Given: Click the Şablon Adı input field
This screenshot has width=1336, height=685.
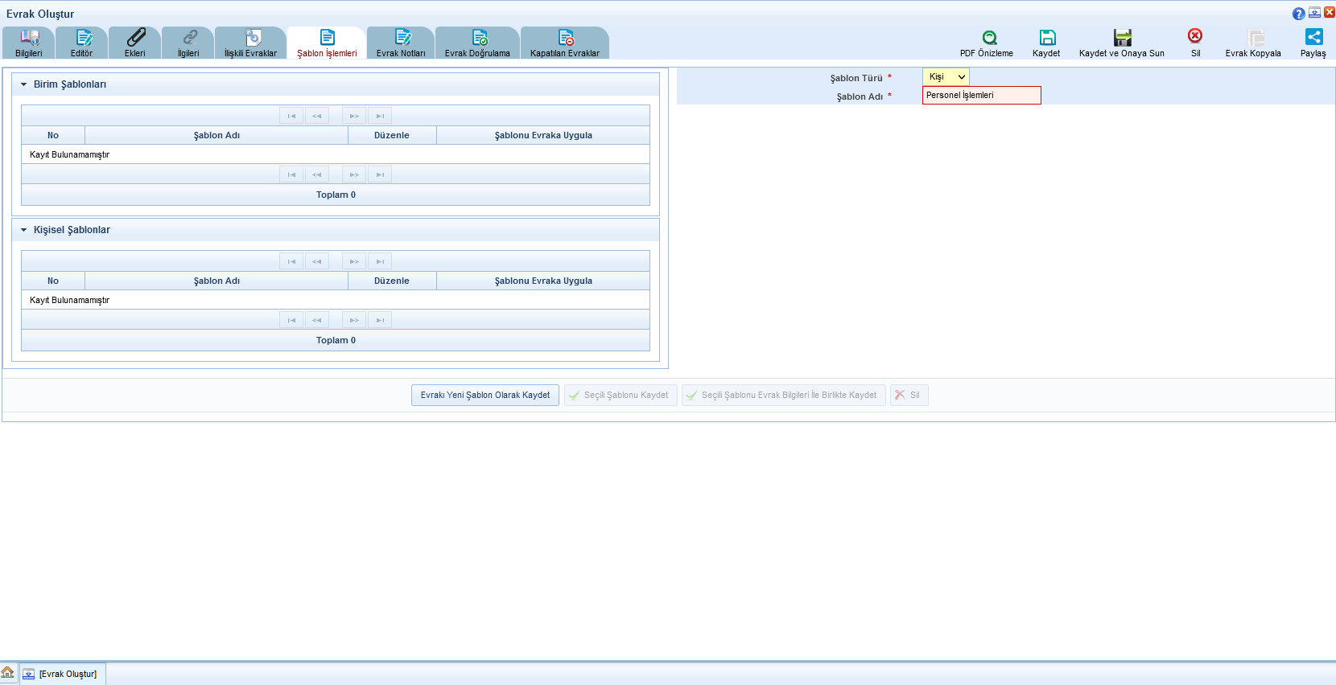Looking at the screenshot, I should click(981, 96).
